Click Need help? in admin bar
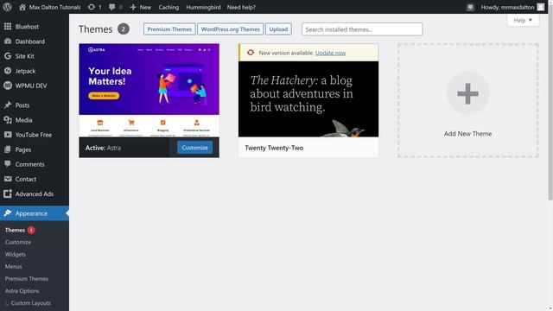Image resolution: width=553 pixels, height=311 pixels. (241, 7)
